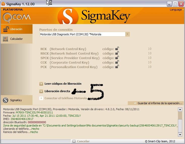Click the padlock icon beside Liberación
The image size is (185, 144).
click(x=6, y=29)
